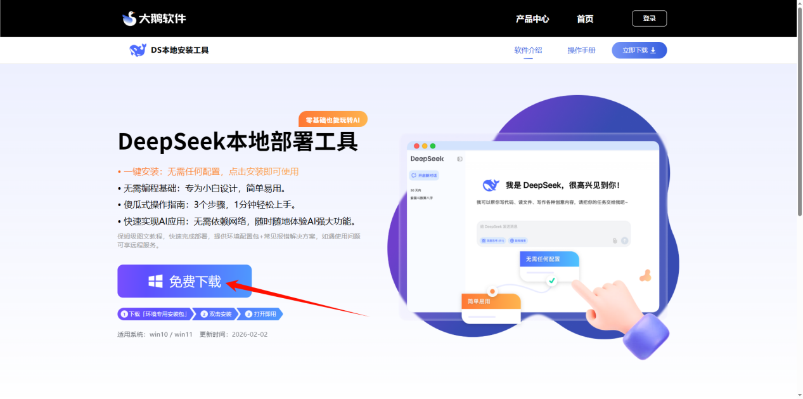This screenshot has height=399, width=803.
Task: Click the 大鹅软件 goose logo icon
Action: pos(129,18)
